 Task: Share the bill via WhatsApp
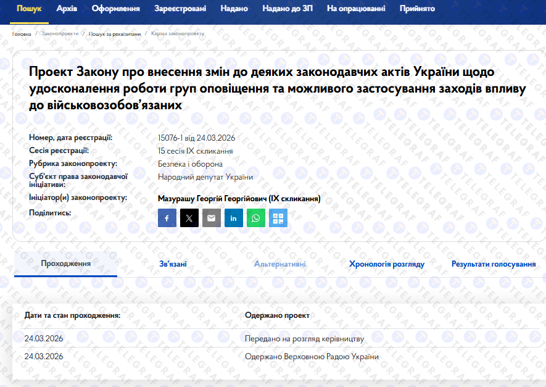256,218
